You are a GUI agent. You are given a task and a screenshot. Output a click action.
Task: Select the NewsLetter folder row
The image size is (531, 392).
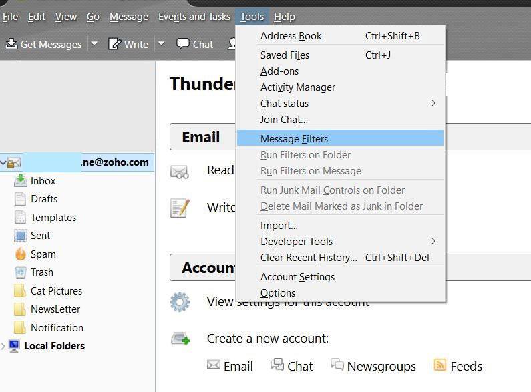click(77, 309)
